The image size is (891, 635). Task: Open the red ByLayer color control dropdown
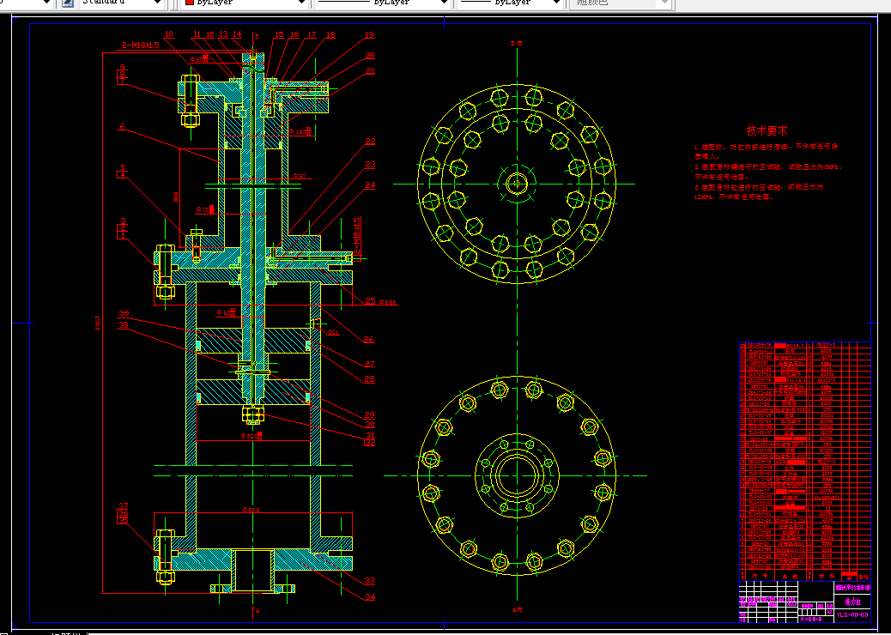point(302,3)
